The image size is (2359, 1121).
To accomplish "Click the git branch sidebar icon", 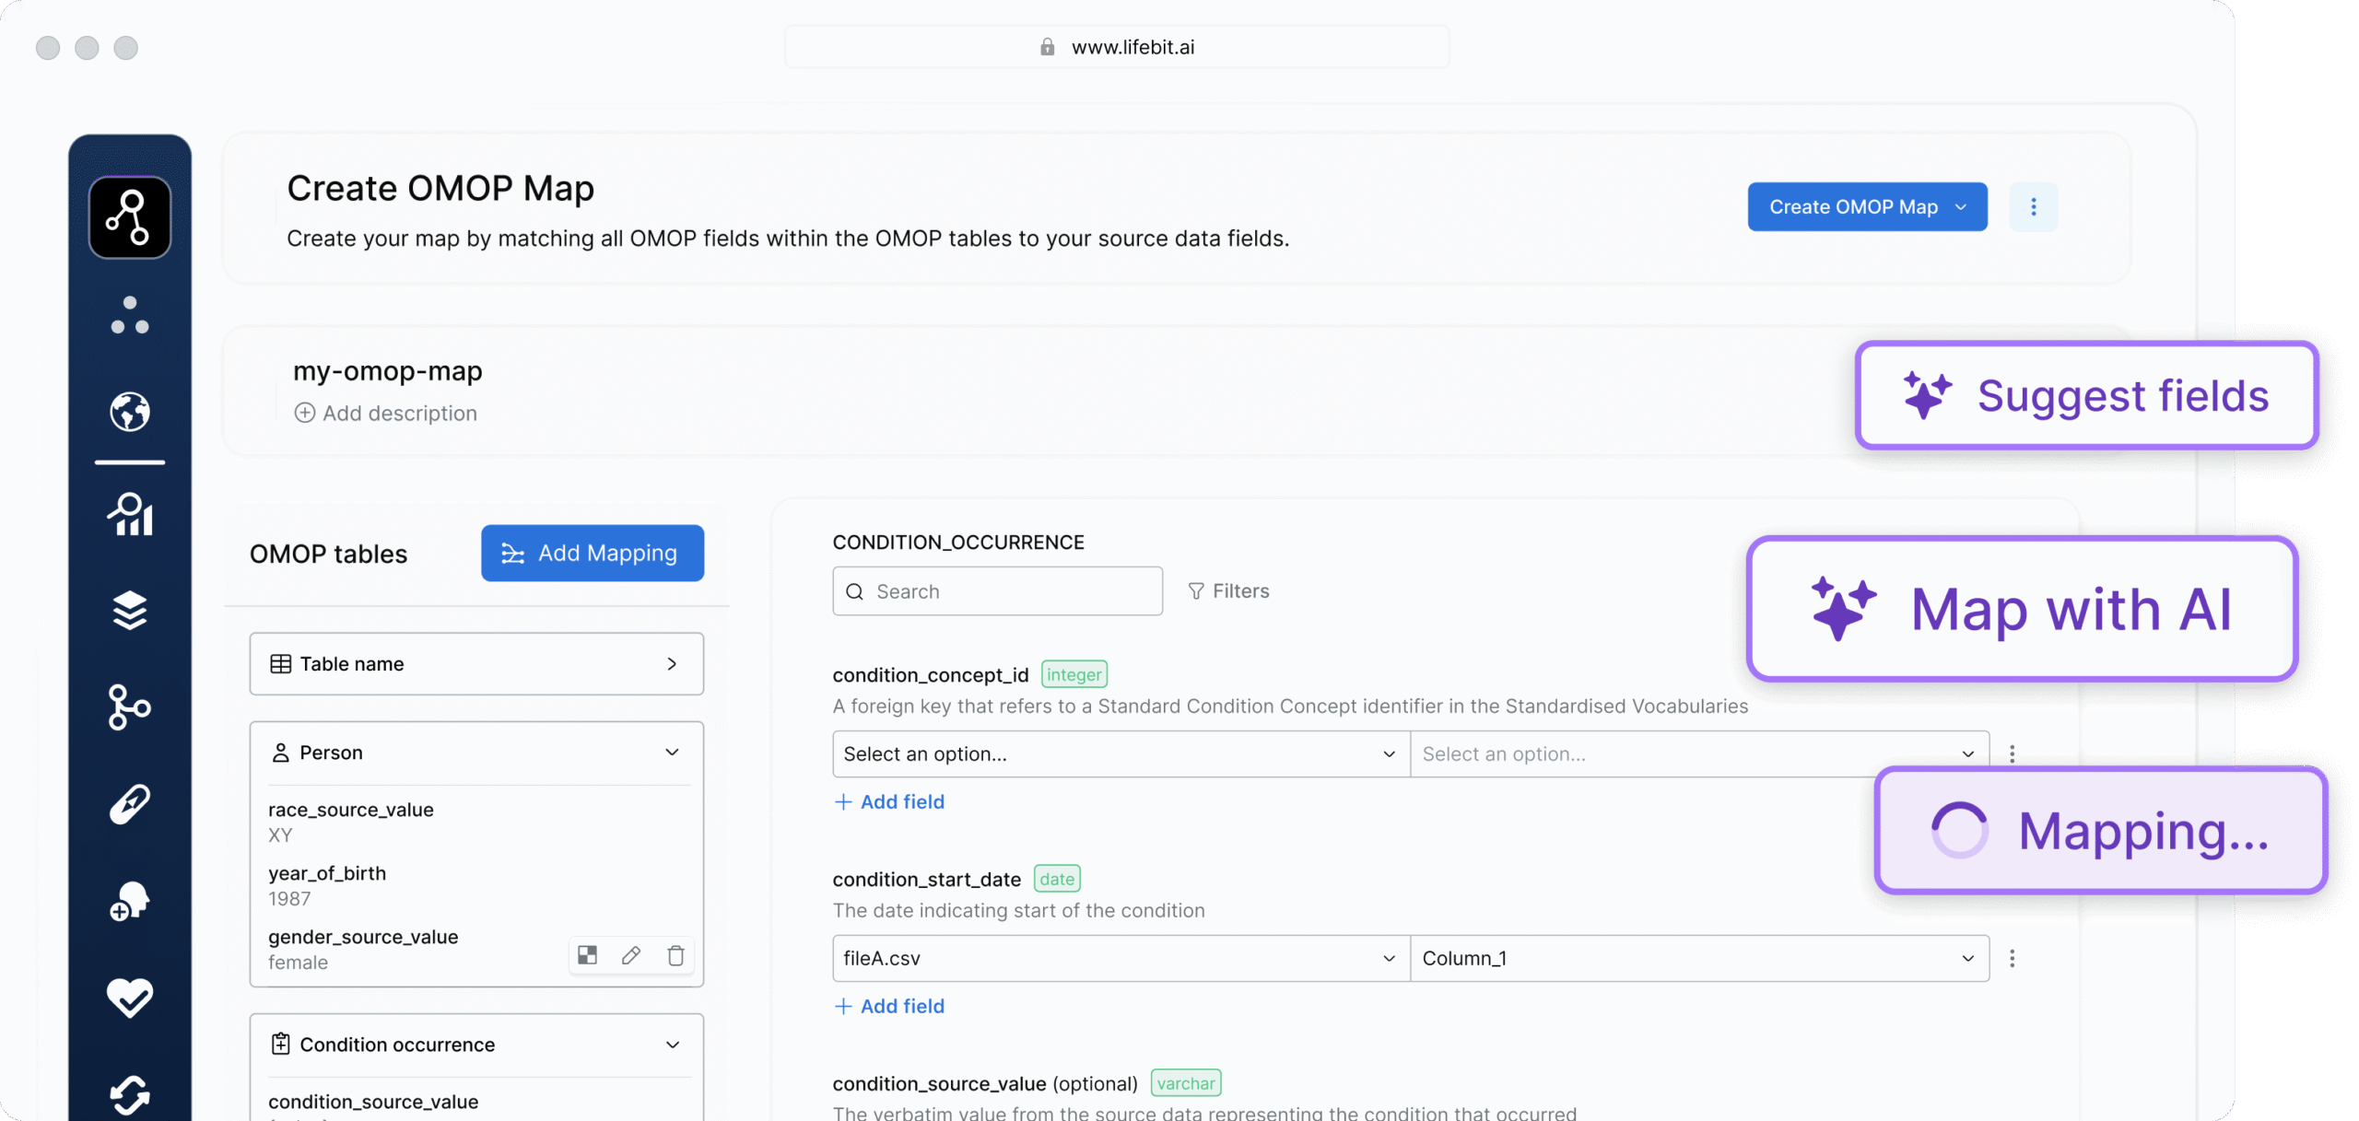I will pos(130,707).
